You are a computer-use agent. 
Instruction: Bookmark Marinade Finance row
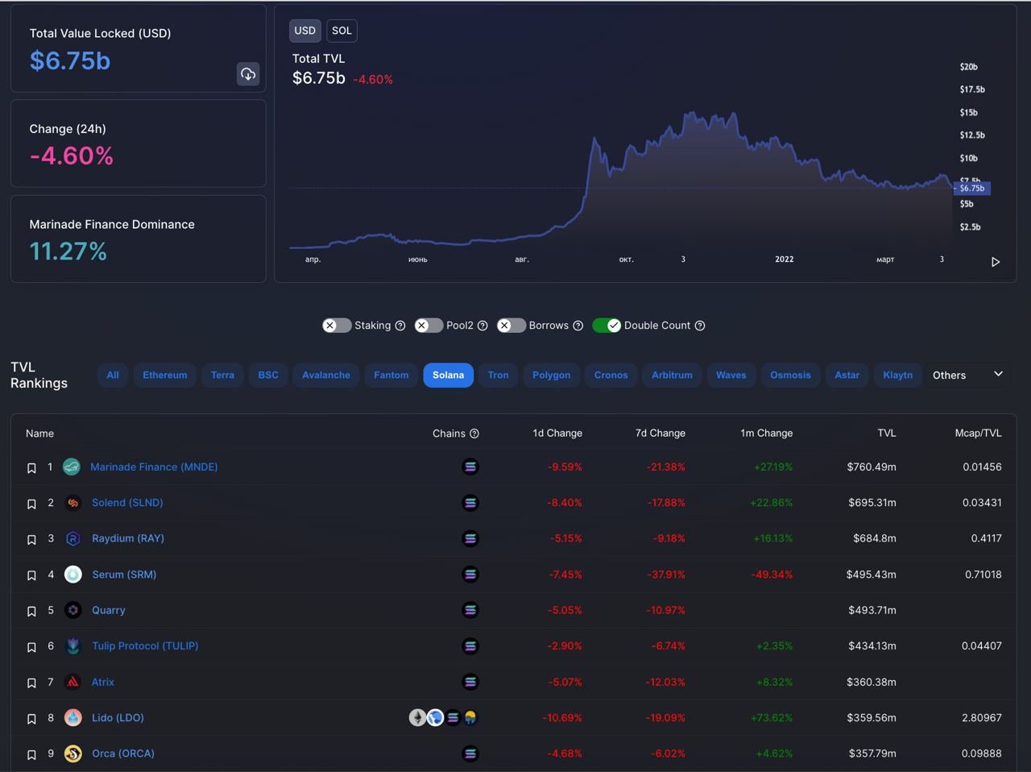(31, 468)
